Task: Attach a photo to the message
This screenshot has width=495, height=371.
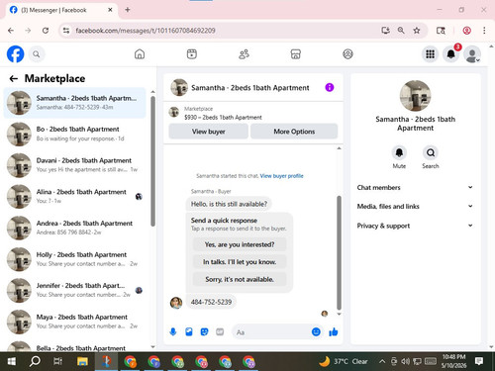Action: [x=189, y=331]
